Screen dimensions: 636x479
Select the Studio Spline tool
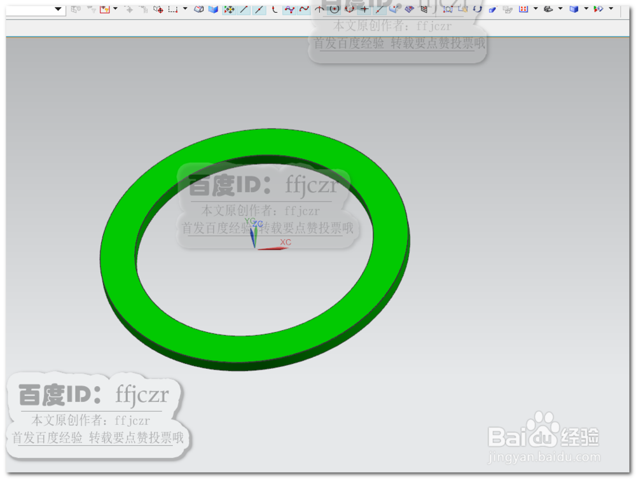[290, 9]
